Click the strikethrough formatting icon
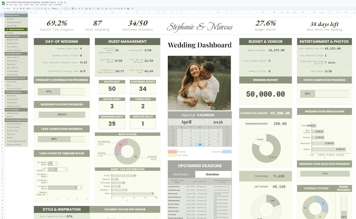Screen dimensions: 356x219 [x=79, y=8]
